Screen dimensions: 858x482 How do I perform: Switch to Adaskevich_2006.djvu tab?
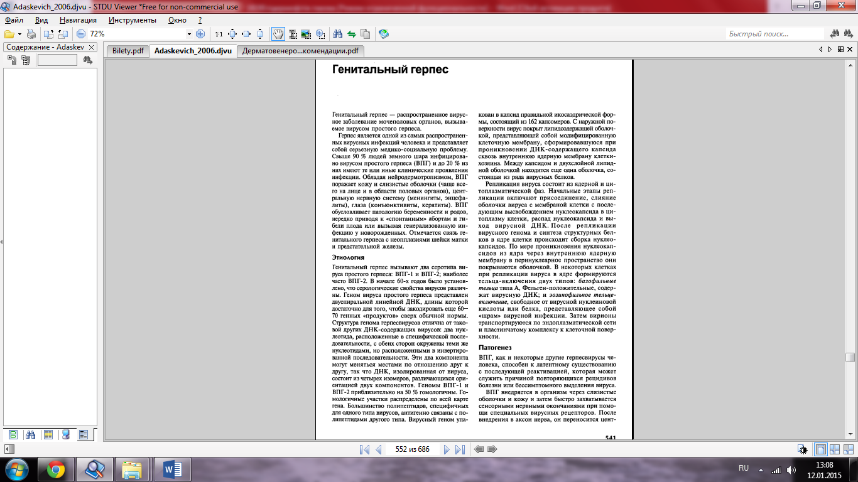(x=193, y=51)
